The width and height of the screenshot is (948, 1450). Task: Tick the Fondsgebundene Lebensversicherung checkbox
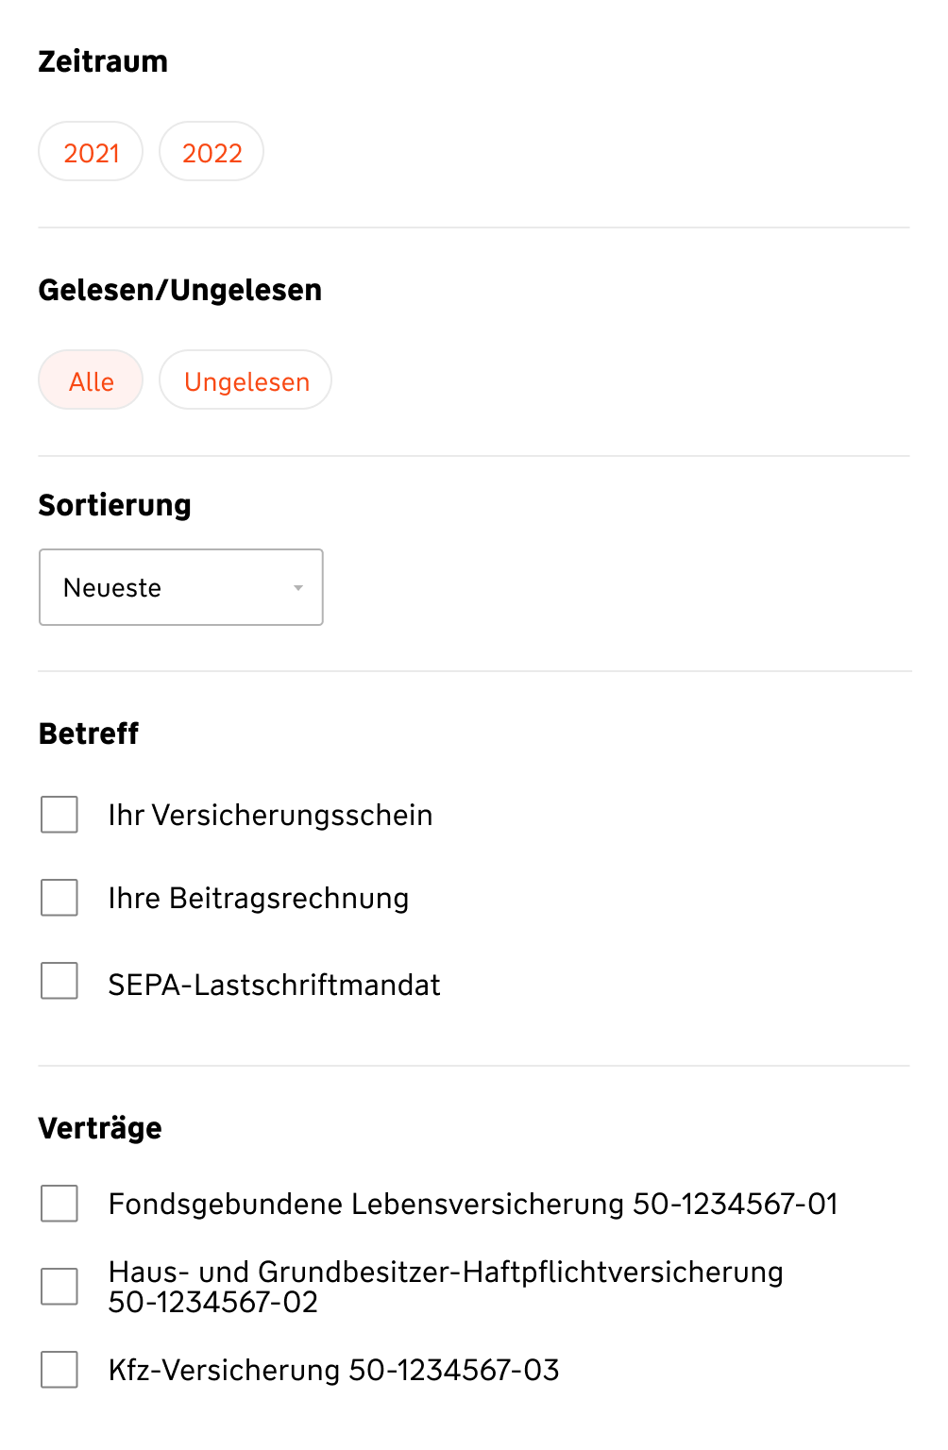(59, 1204)
